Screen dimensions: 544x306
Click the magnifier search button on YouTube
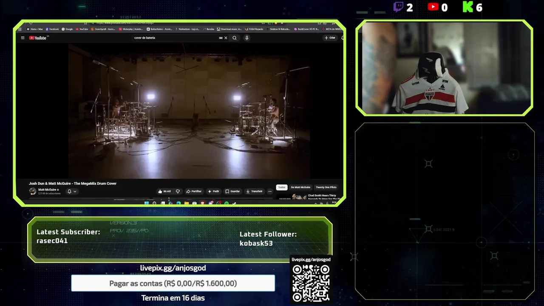pyautogui.click(x=235, y=38)
